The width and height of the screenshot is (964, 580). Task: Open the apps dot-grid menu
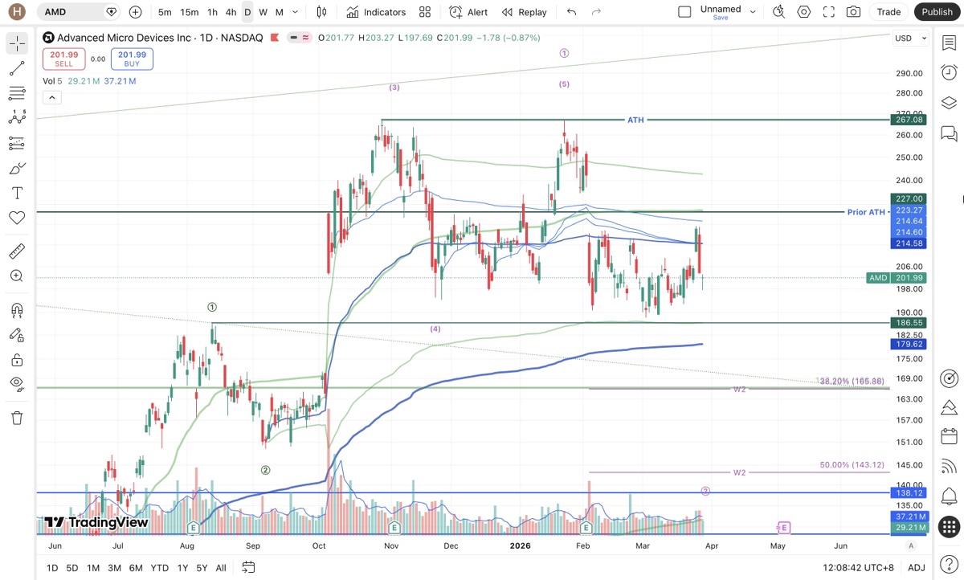tap(949, 527)
